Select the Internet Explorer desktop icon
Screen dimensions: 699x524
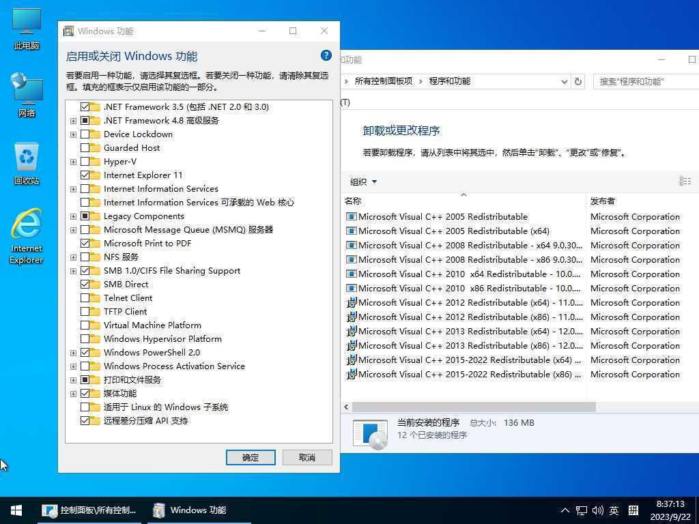coord(27,236)
